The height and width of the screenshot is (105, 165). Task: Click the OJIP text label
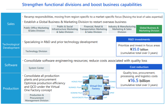(105, 97)
